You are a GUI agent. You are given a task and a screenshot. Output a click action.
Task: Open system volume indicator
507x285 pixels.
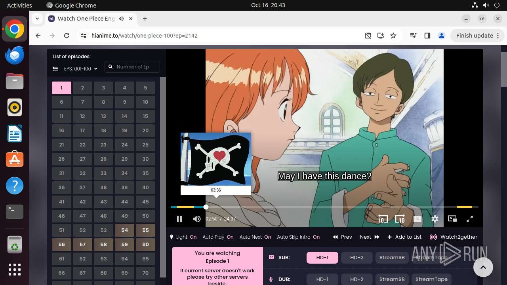[486, 5]
